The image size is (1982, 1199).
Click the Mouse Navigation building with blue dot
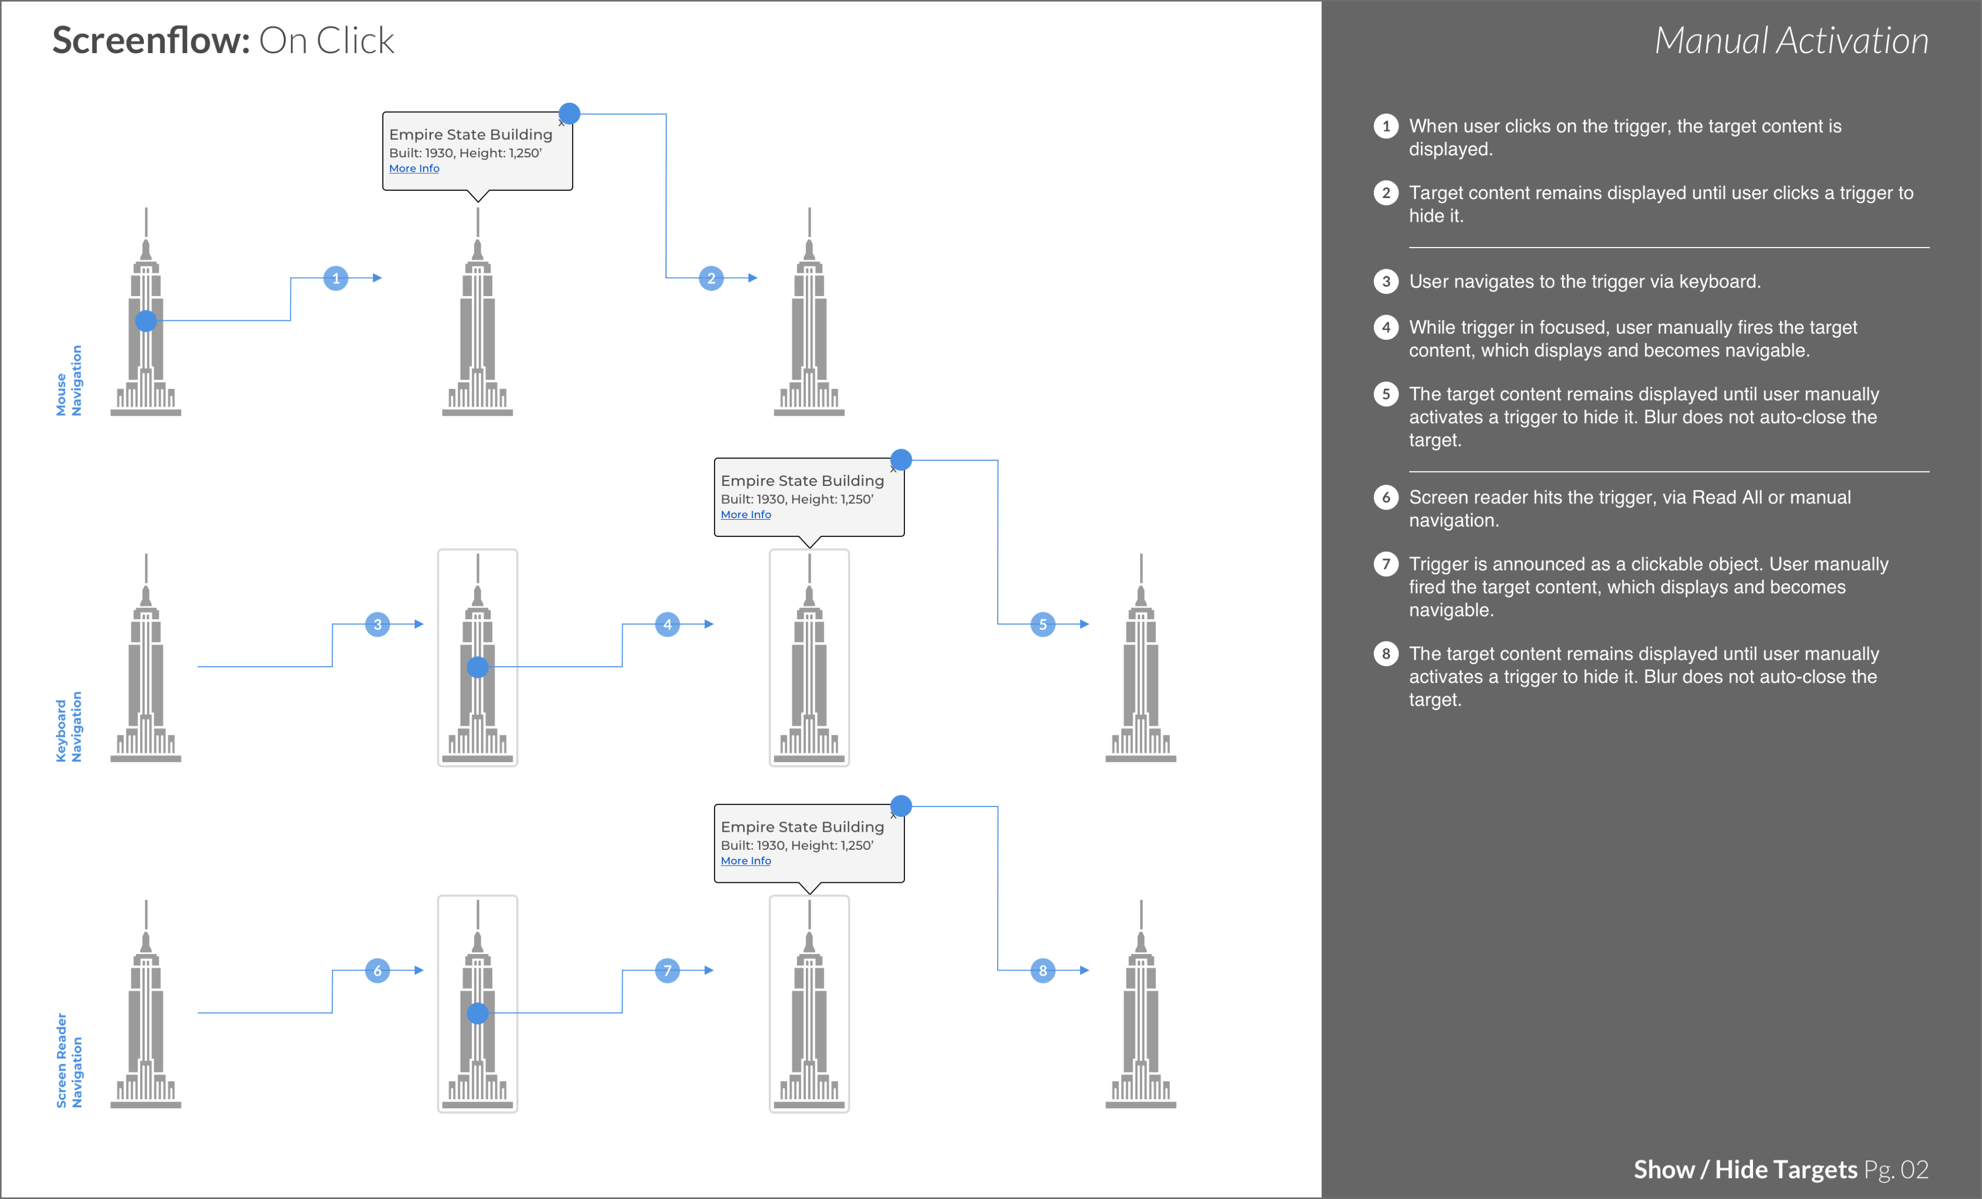pos(145,312)
